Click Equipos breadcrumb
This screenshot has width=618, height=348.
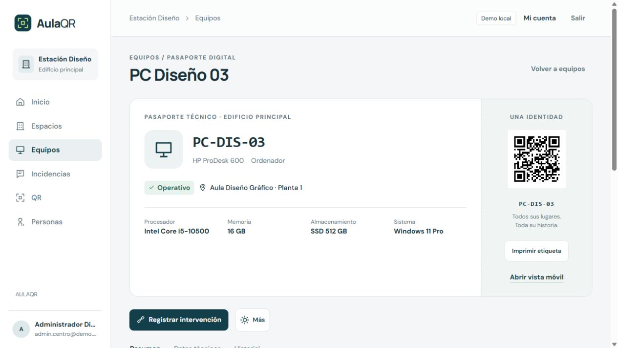click(x=208, y=18)
